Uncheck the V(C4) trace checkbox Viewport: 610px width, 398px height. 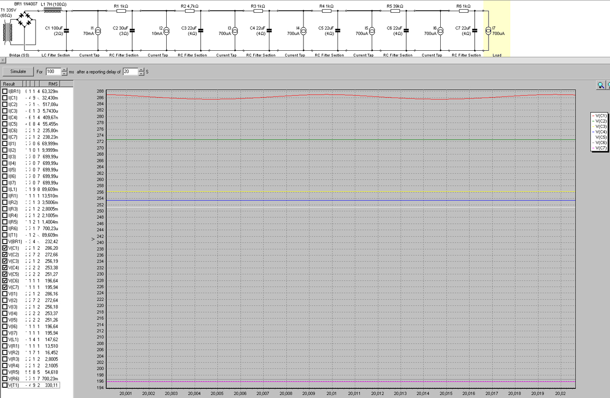(x=5, y=268)
